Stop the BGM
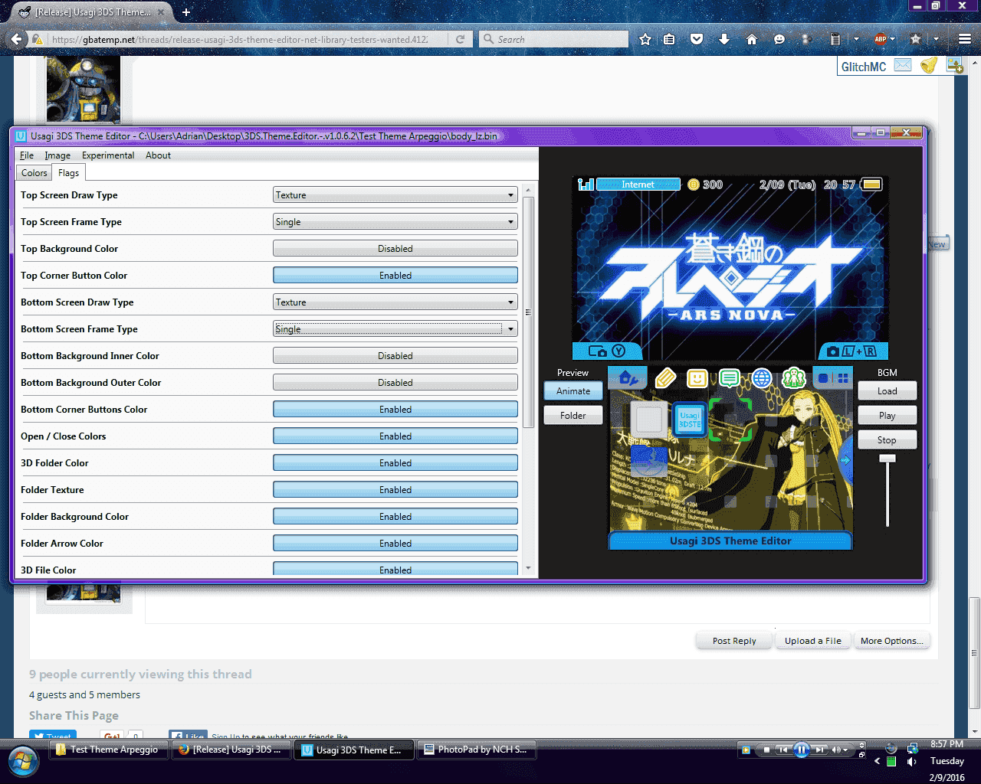981x784 pixels. pyautogui.click(x=887, y=440)
